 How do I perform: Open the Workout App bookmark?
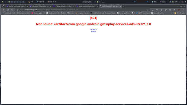point(38,13)
